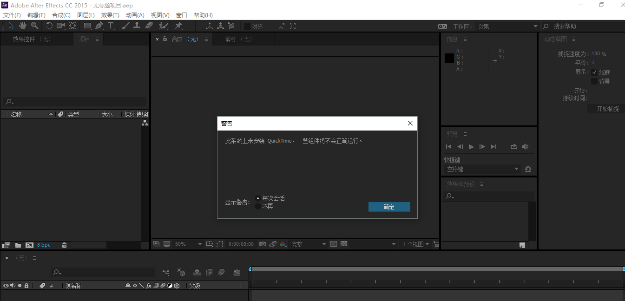This screenshot has height=301, width=625.
Task: Select the Zoom magnifier tool
Action: tap(34, 26)
